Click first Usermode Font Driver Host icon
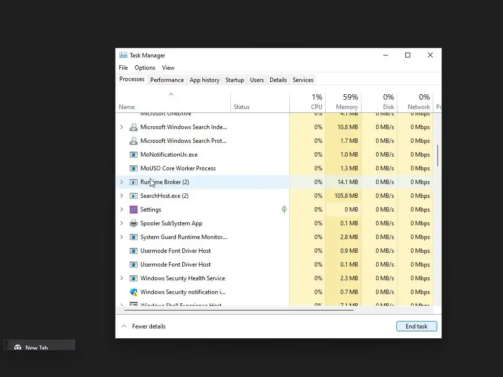 tap(134, 251)
